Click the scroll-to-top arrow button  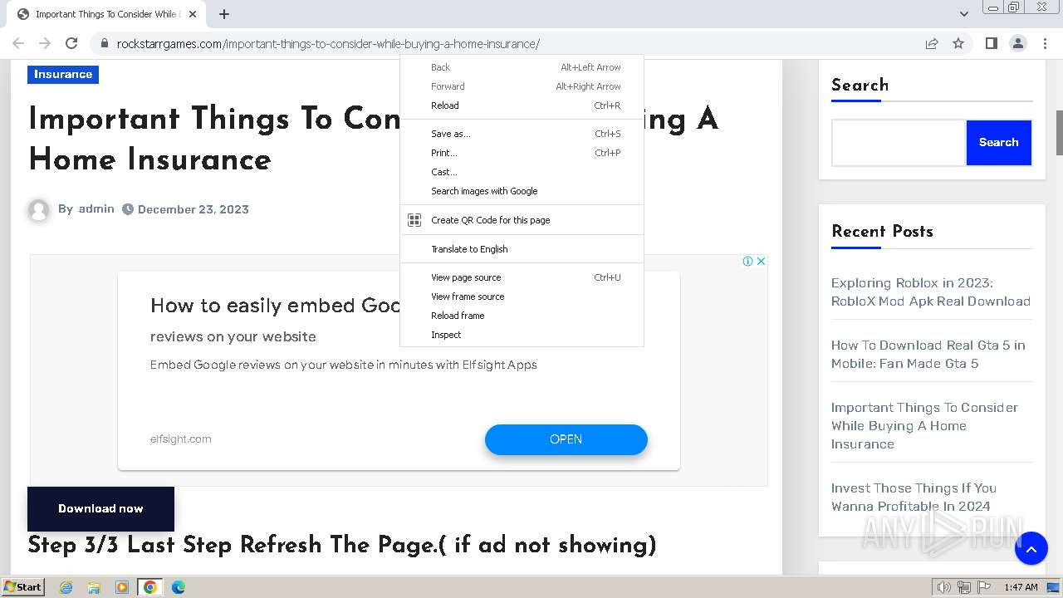(1031, 548)
